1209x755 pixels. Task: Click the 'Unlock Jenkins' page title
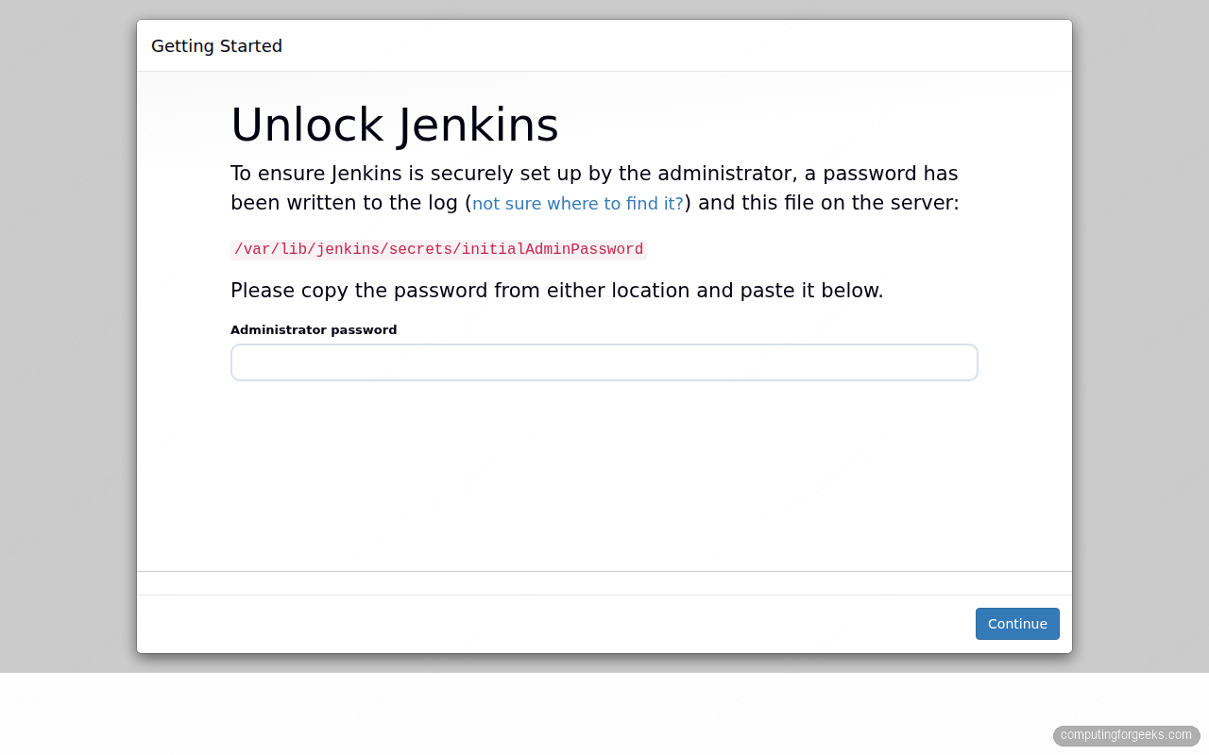tap(395, 125)
